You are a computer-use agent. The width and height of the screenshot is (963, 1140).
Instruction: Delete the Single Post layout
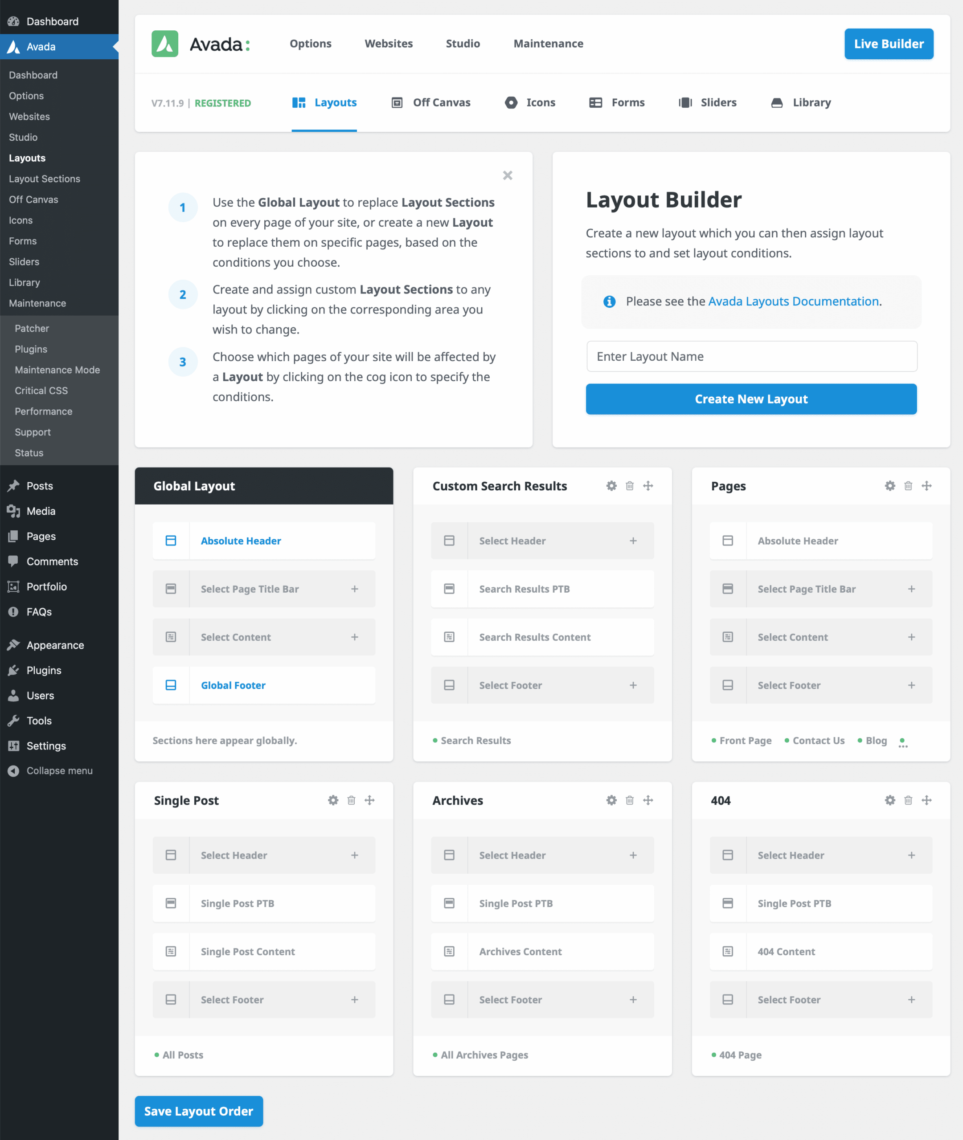click(x=351, y=800)
